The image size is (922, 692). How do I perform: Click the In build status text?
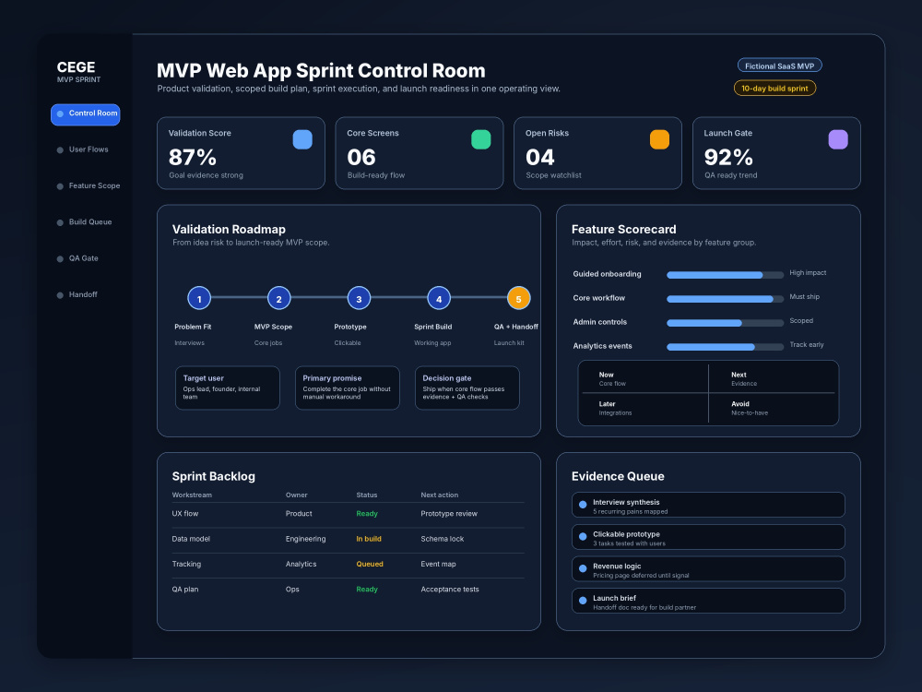point(369,539)
